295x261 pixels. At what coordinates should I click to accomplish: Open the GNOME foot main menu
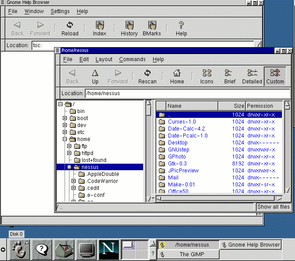[20, 250]
